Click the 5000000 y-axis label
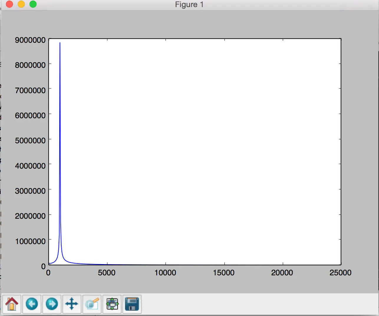The height and width of the screenshot is (316, 379). click(x=30, y=140)
